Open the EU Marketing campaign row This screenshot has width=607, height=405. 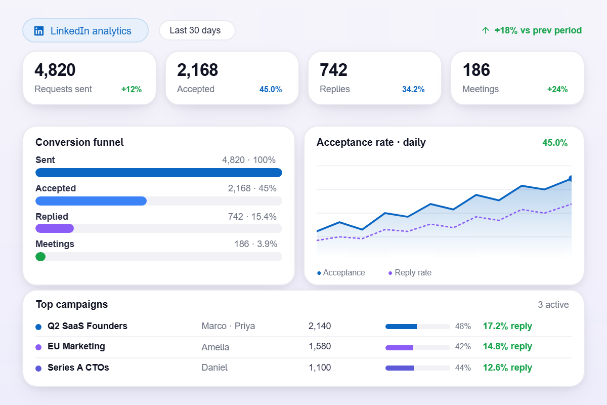pyautogui.click(x=303, y=347)
